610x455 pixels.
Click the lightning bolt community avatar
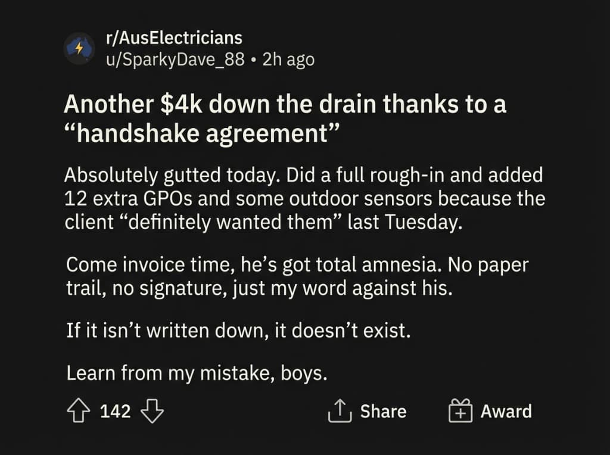point(79,48)
